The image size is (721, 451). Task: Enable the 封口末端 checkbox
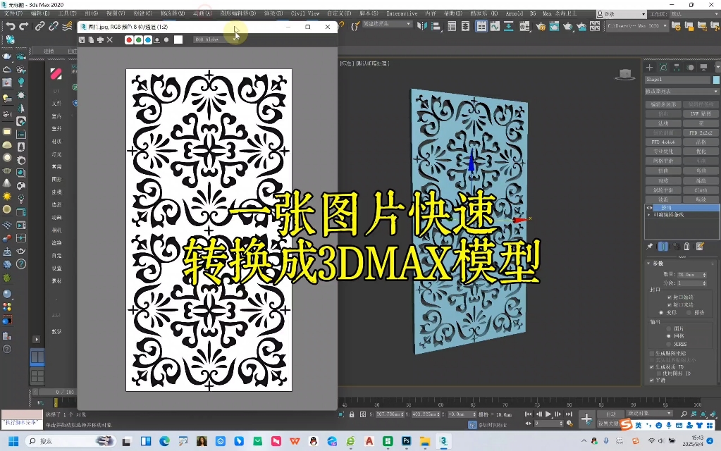tap(670, 304)
